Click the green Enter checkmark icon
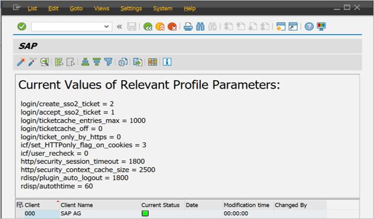 pyautogui.click(x=22, y=27)
